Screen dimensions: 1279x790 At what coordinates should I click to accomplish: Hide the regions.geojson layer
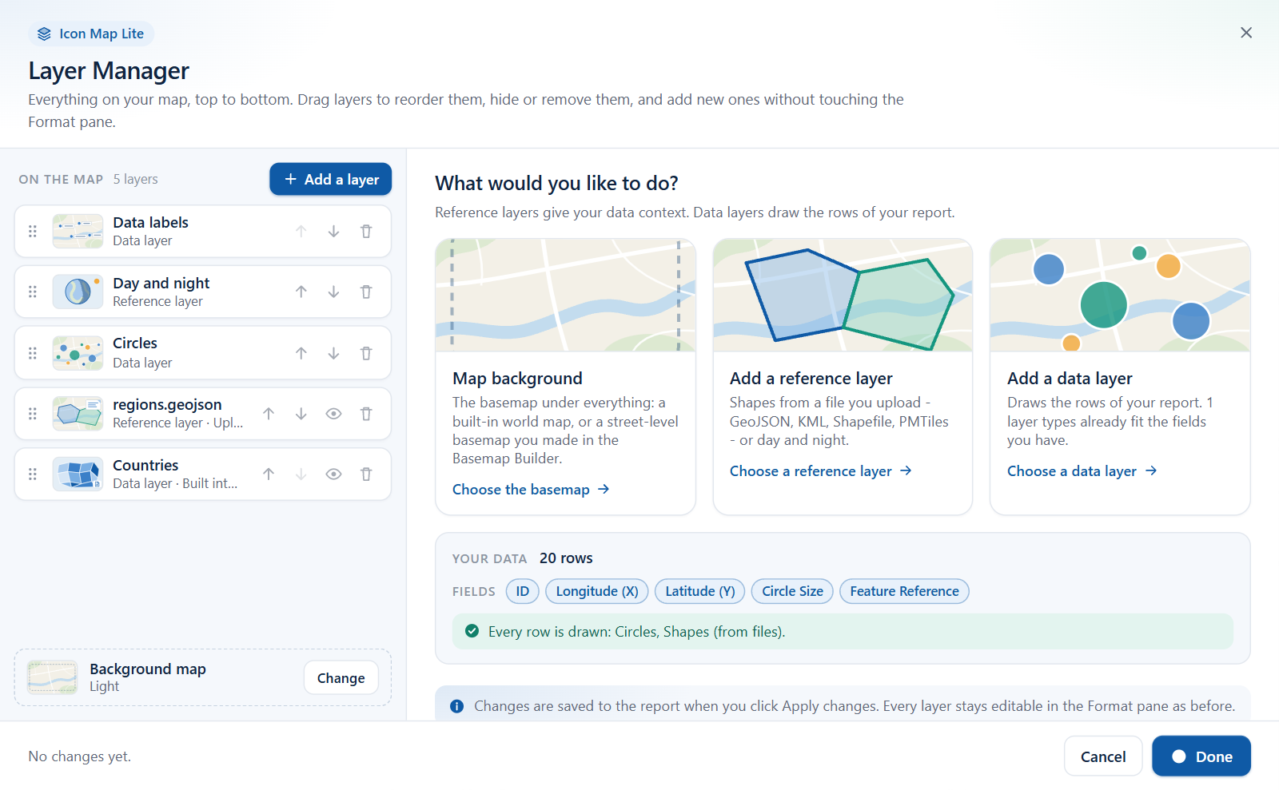click(333, 414)
